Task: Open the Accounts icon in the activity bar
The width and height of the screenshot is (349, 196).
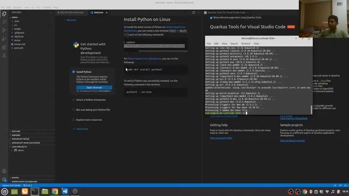Action: tap(4, 171)
